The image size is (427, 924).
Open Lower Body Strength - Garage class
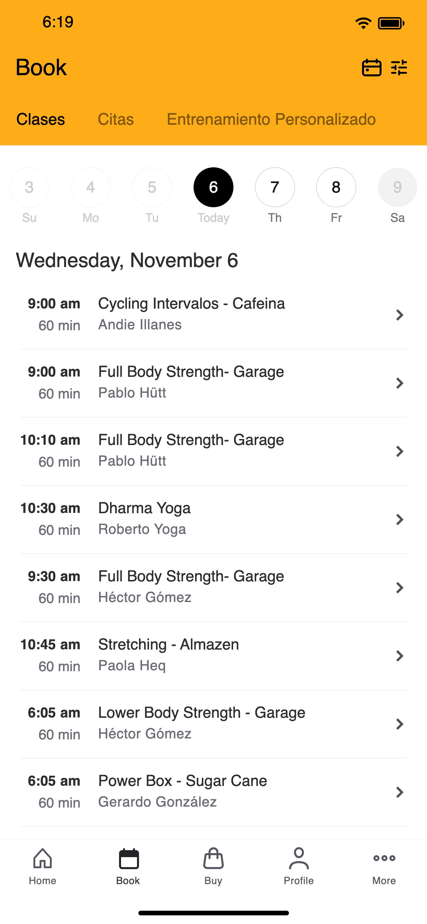tap(213, 724)
